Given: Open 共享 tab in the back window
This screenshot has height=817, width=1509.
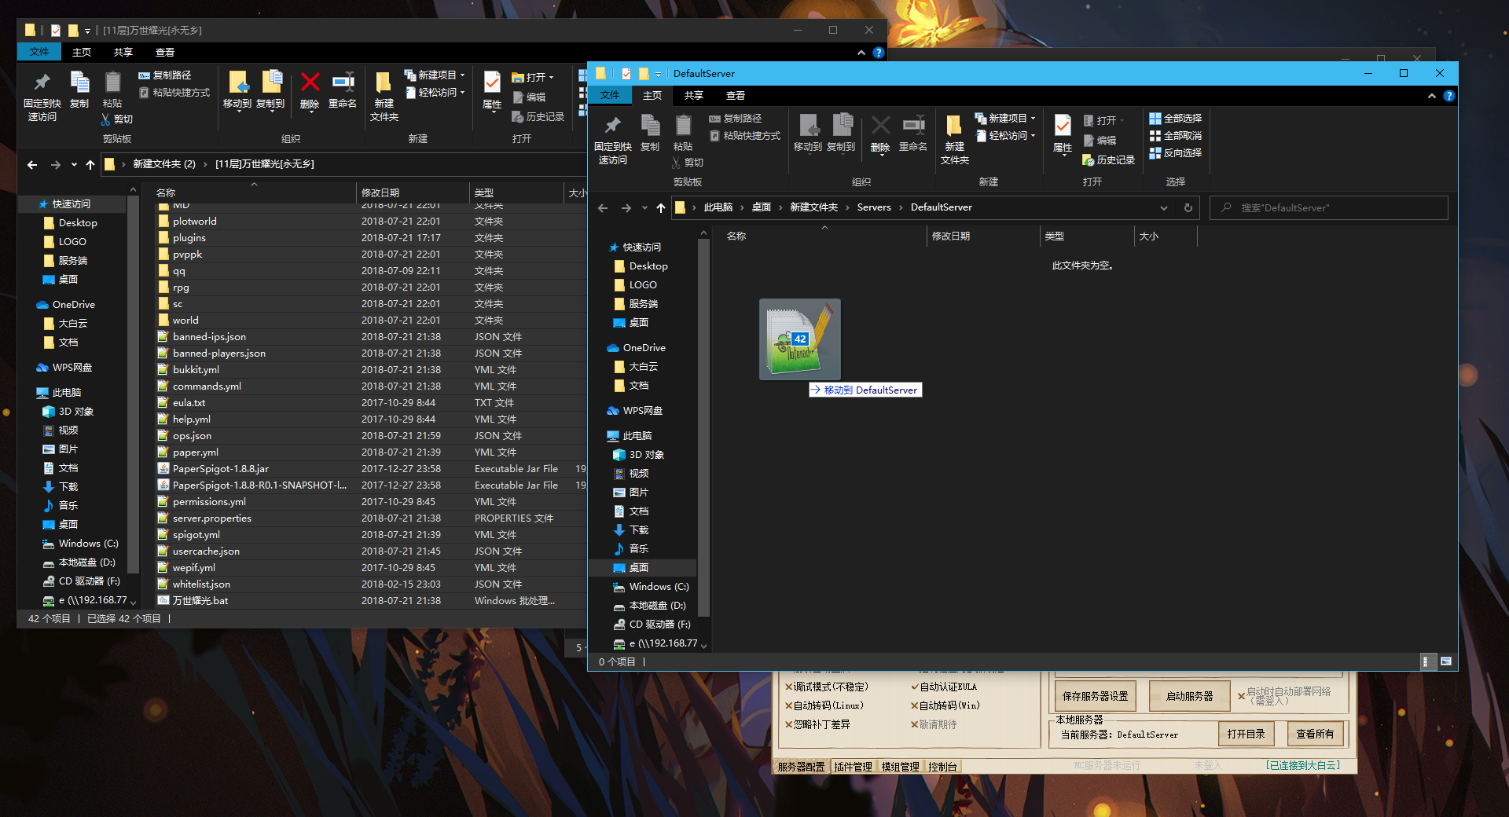Looking at the screenshot, I should click(x=123, y=53).
